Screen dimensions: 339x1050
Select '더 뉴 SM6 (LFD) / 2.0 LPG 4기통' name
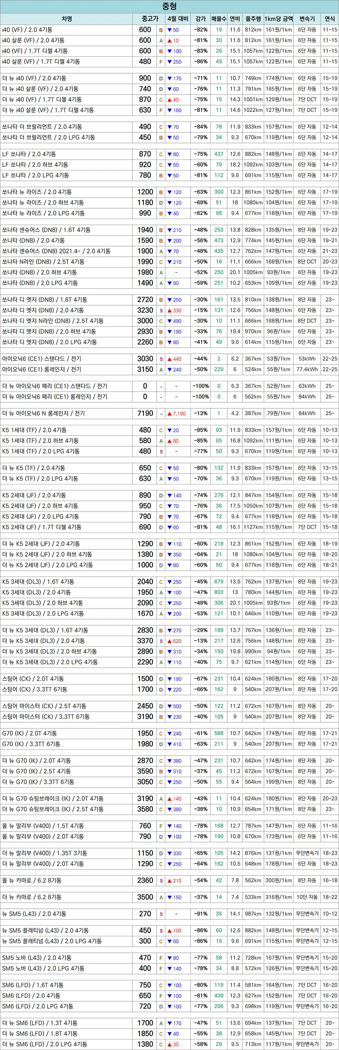click(x=45, y=1044)
